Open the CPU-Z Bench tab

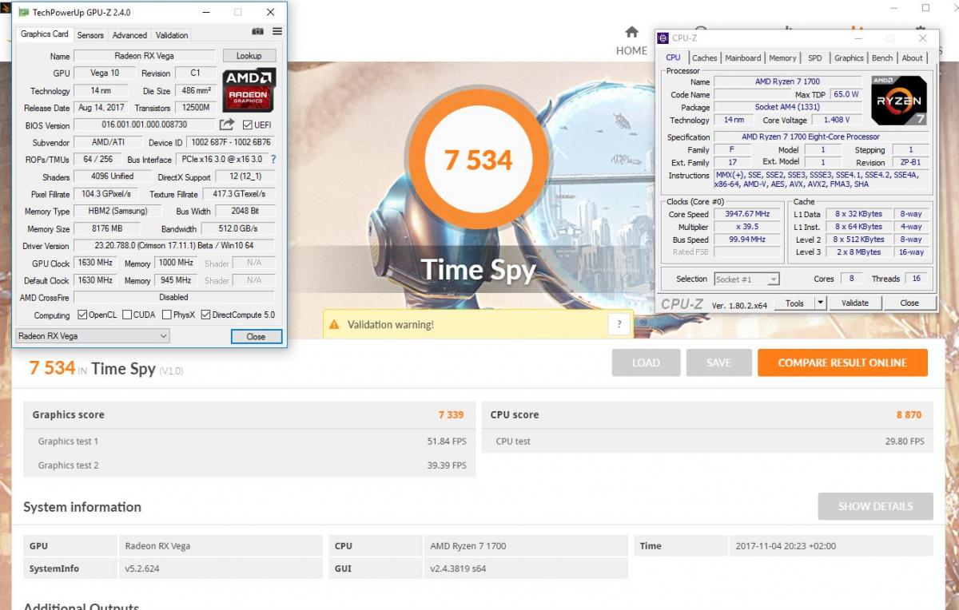click(x=882, y=57)
